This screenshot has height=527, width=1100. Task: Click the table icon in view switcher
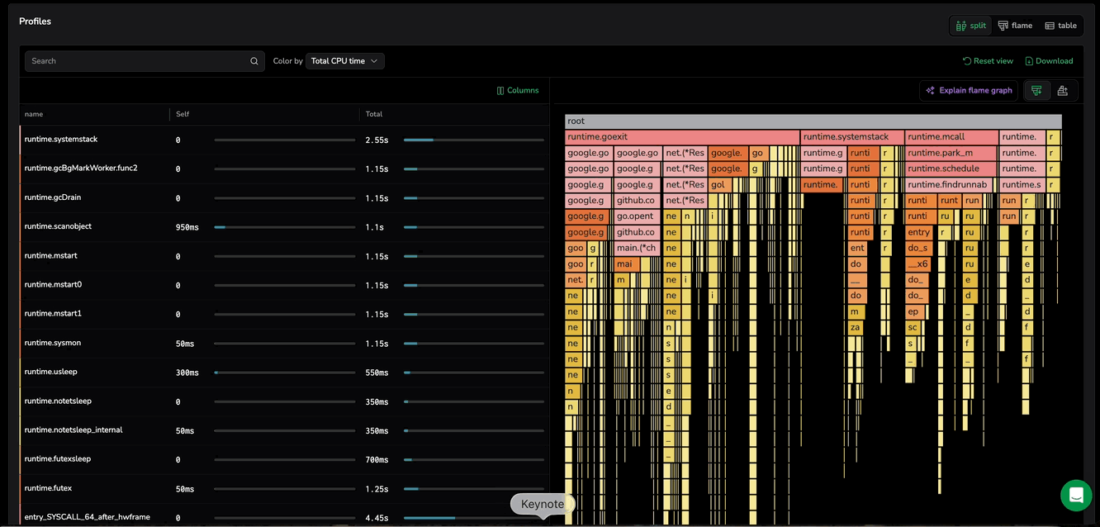coord(1050,26)
